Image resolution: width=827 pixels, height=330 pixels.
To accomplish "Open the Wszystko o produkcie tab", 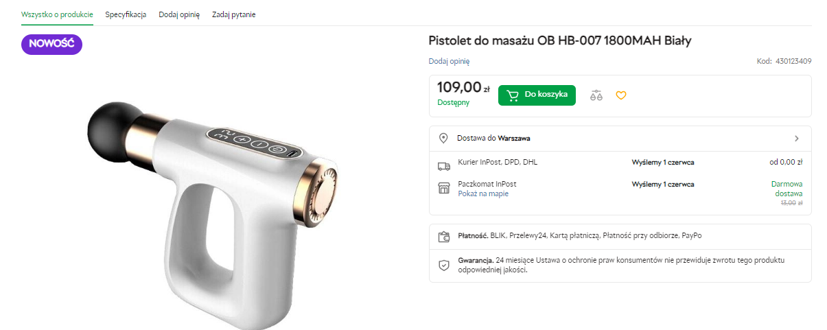I will (x=57, y=14).
